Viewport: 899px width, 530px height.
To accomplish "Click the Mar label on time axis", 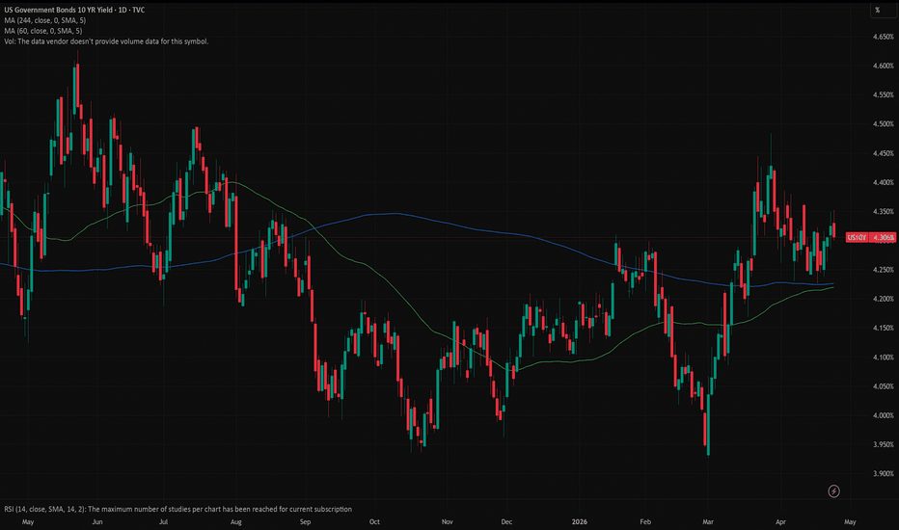I will coord(708,522).
